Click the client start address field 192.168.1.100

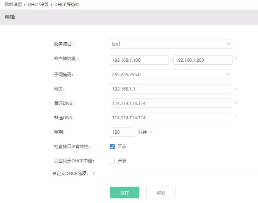(139, 60)
